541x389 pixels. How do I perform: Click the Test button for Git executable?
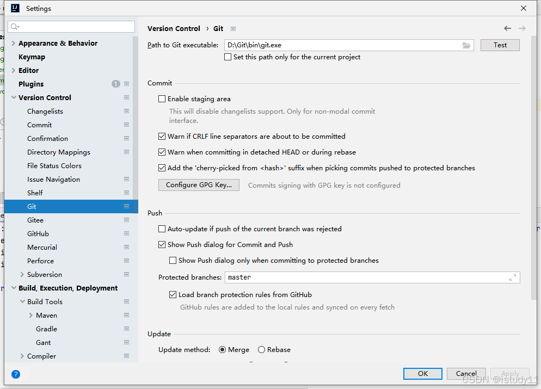tap(500, 45)
